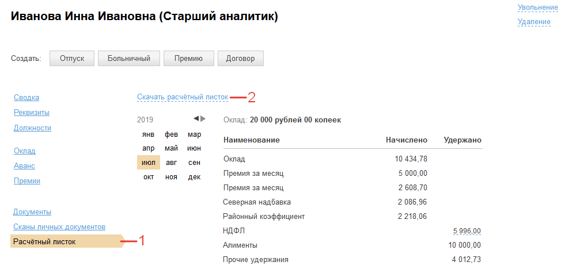Screen dimensions: 565x277
Task: Click the Договор button
Action: point(240,58)
